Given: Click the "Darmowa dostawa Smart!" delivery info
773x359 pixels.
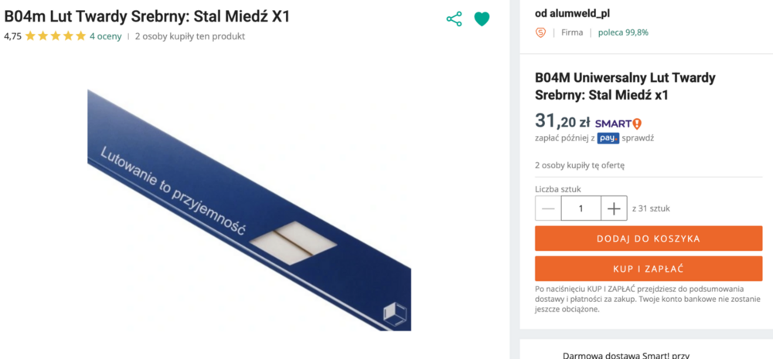Looking at the screenshot, I should 626,355.
